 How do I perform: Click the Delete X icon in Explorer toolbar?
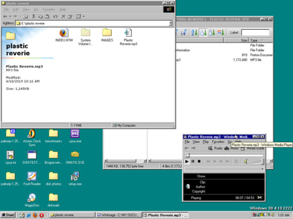(63, 16)
